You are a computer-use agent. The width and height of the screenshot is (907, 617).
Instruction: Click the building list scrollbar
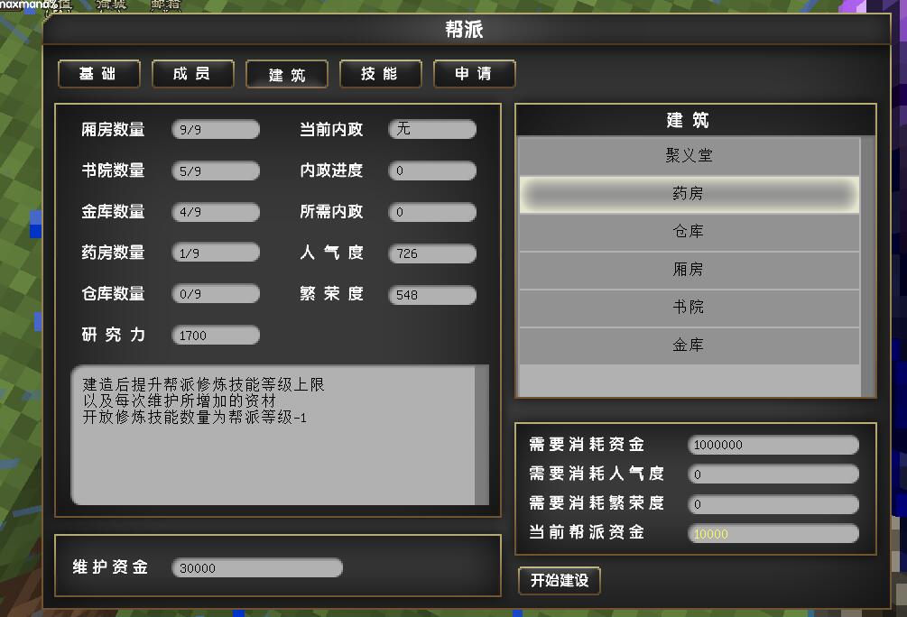pyautogui.click(x=867, y=267)
